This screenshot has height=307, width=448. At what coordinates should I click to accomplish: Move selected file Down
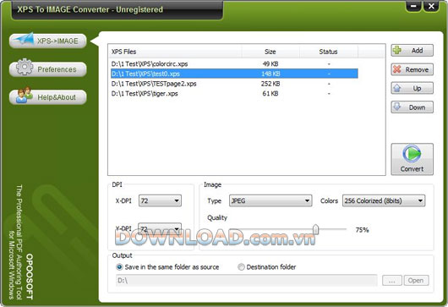[x=412, y=107]
